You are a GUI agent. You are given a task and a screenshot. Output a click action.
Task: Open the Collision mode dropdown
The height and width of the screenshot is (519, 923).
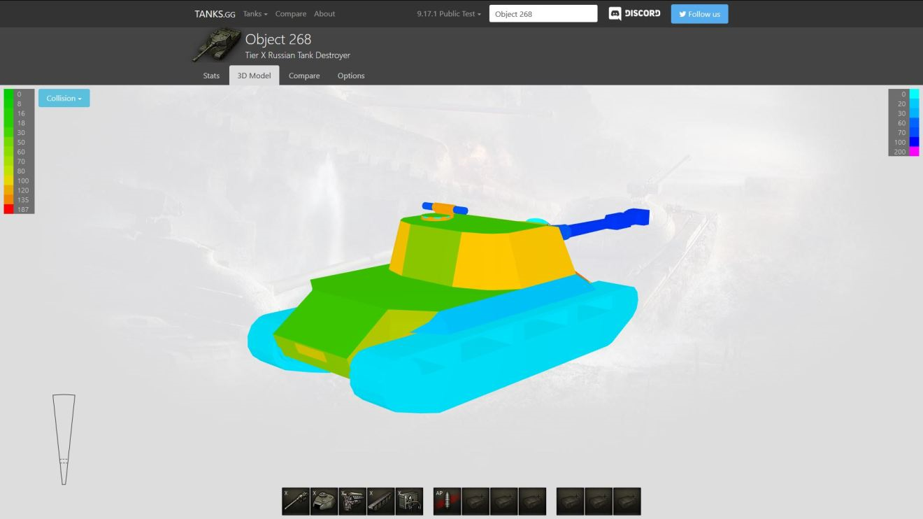pyautogui.click(x=64, y=99)
